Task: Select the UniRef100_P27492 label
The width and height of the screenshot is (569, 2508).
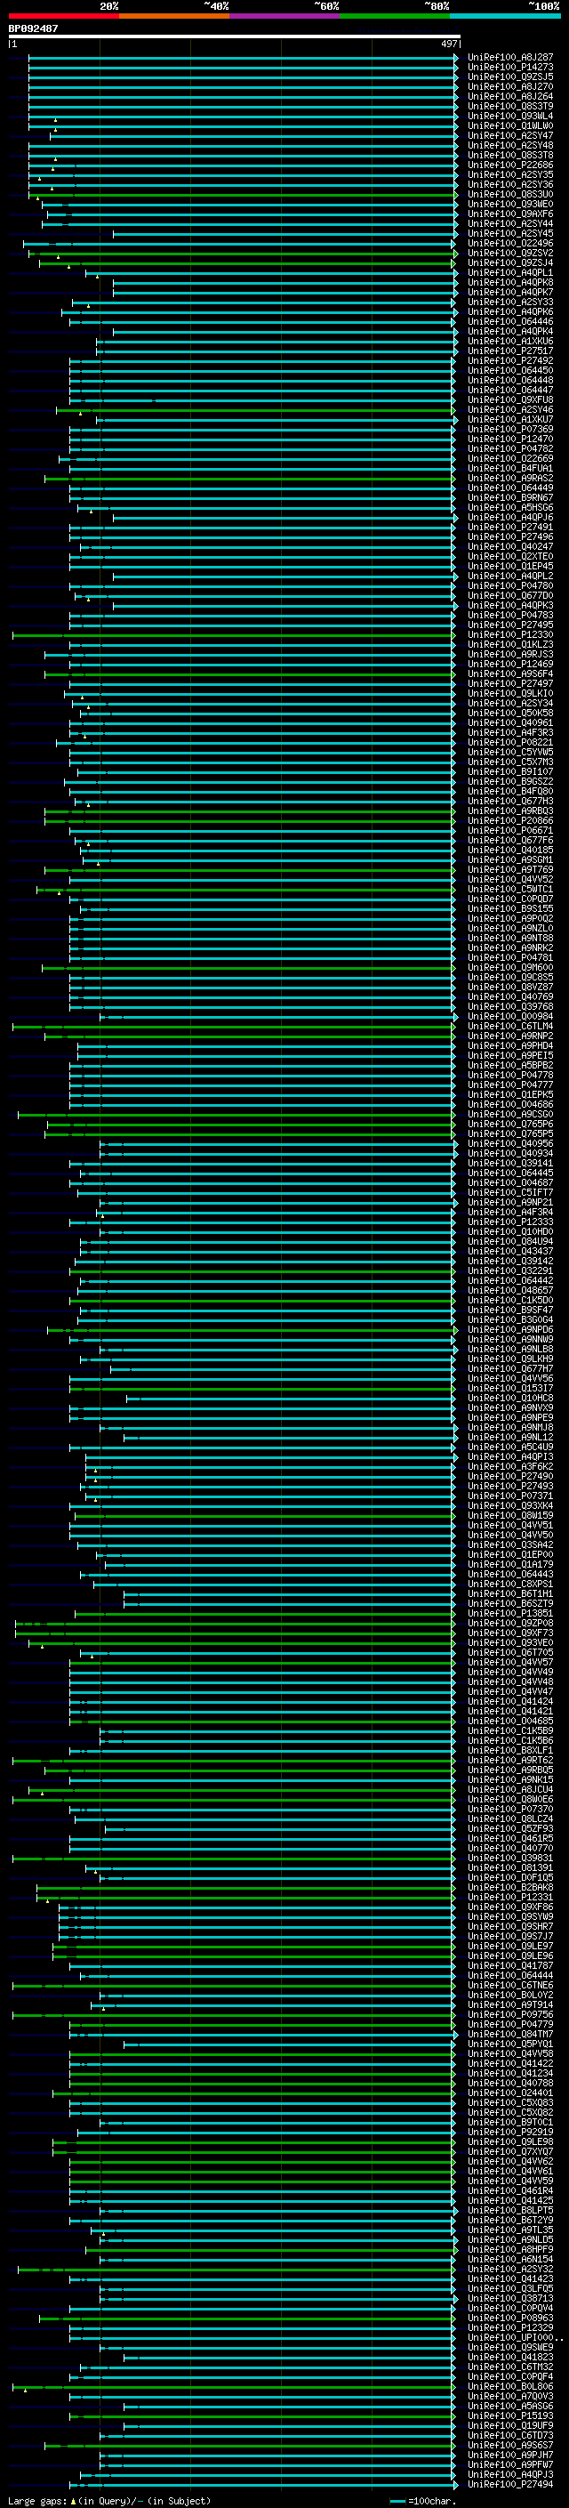Action: pyautogui.click(x=510, y=360)
